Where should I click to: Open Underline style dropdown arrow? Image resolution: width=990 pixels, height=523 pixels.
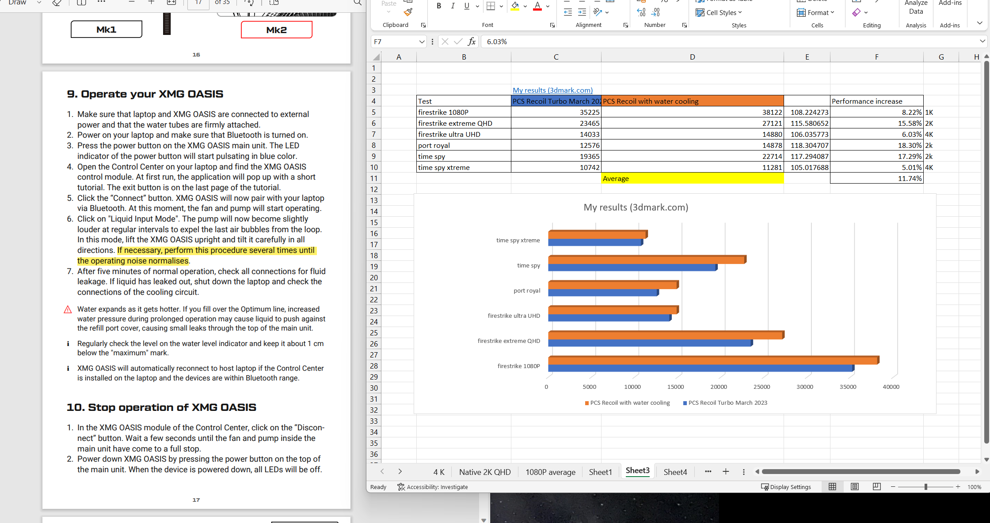pos(477,6)
